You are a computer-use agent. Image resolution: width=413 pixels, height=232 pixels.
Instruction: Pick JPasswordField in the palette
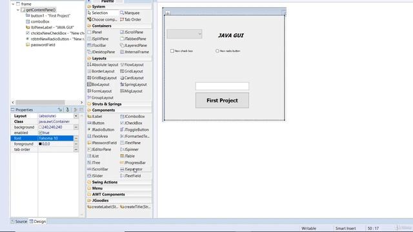tap(102, 143)
